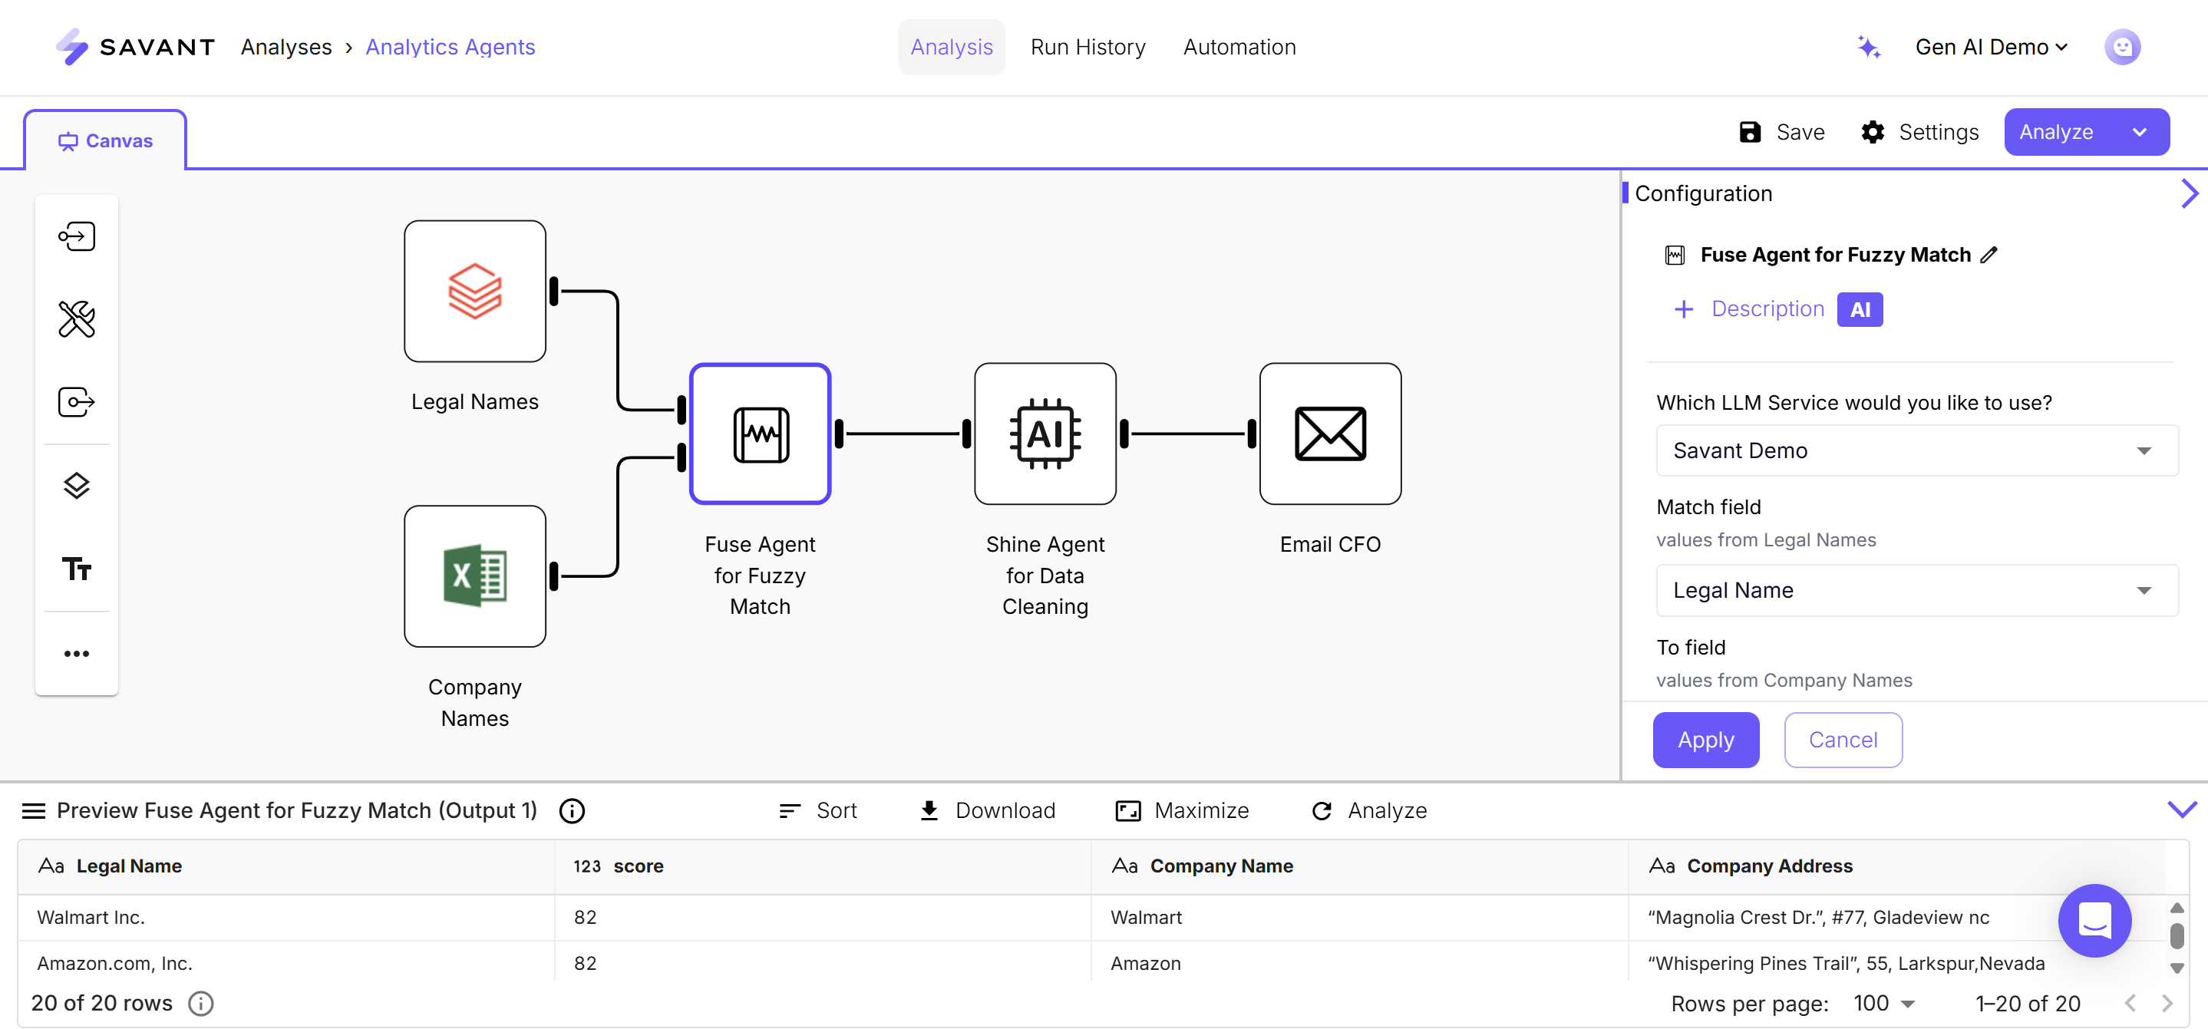Image resolution: width=2208 pixels, height=1029 pixels.
Task: Select the Magnolia Crest Dr. address cell
Action: 1896,918
